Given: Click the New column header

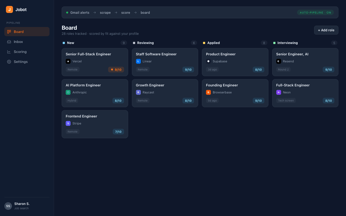Looking at the screenshot, I should (x=95, y=43).
